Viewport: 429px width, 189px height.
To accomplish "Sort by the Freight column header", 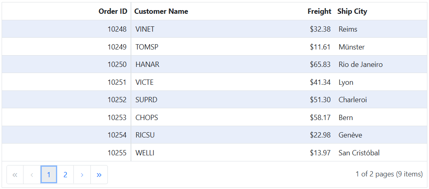I will coord(319,11).
